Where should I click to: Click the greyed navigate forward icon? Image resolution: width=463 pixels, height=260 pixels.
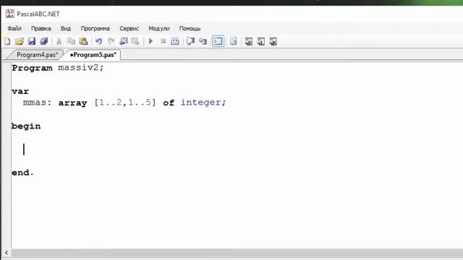pyautogui.click(x=135, y=41)
